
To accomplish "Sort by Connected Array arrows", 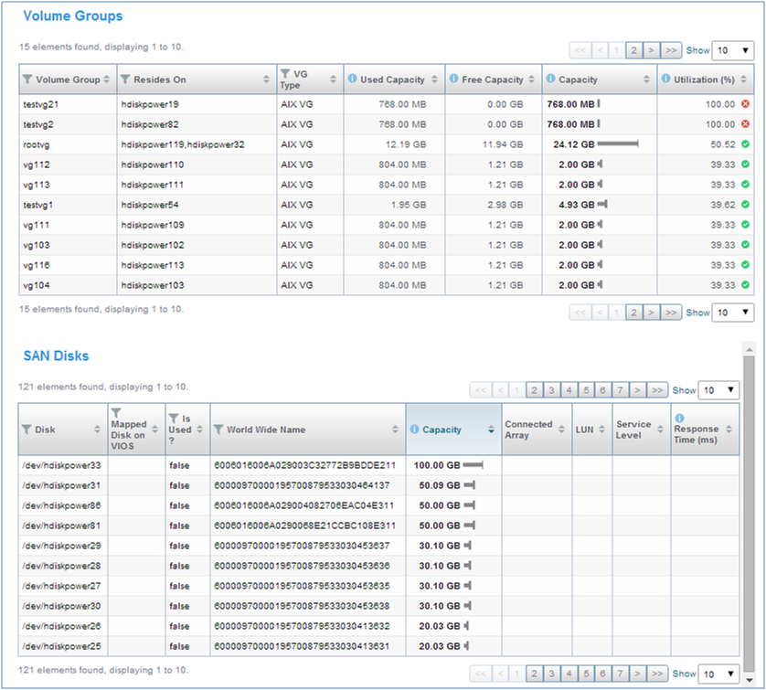I will (562, 430).
